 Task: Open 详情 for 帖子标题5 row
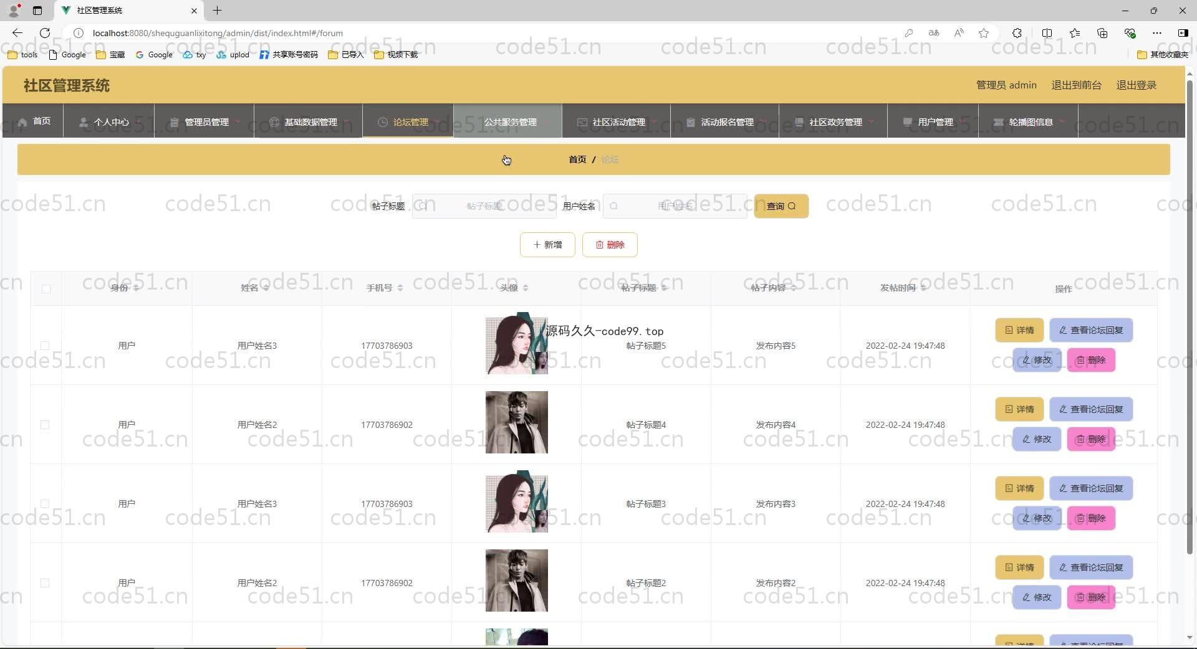1019,330
